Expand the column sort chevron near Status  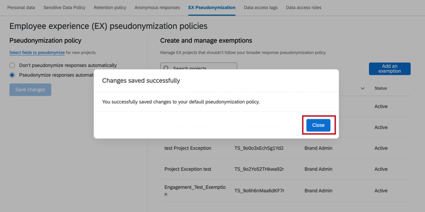click(362, 88)
